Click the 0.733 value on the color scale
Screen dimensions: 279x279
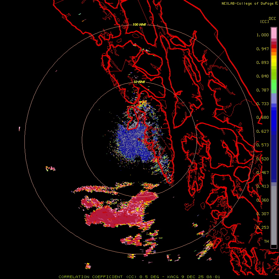263,104
